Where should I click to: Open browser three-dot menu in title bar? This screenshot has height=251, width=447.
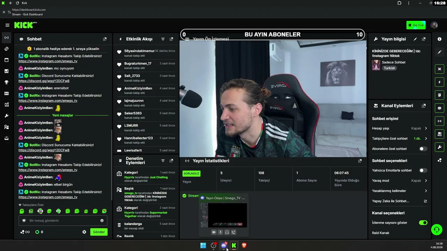[x=409, y=3]
